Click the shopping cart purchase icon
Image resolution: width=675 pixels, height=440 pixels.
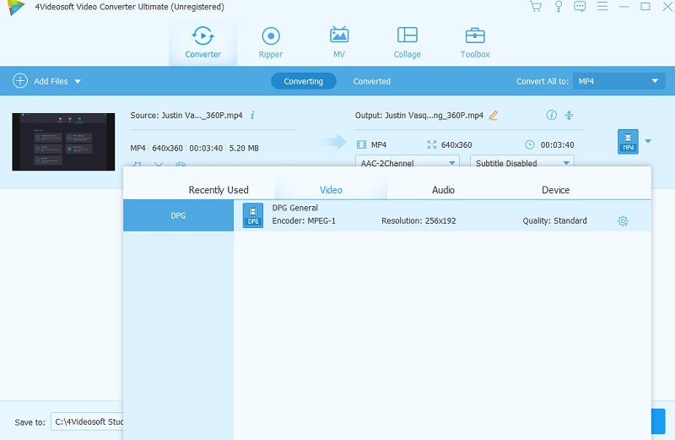click(536, 7)
